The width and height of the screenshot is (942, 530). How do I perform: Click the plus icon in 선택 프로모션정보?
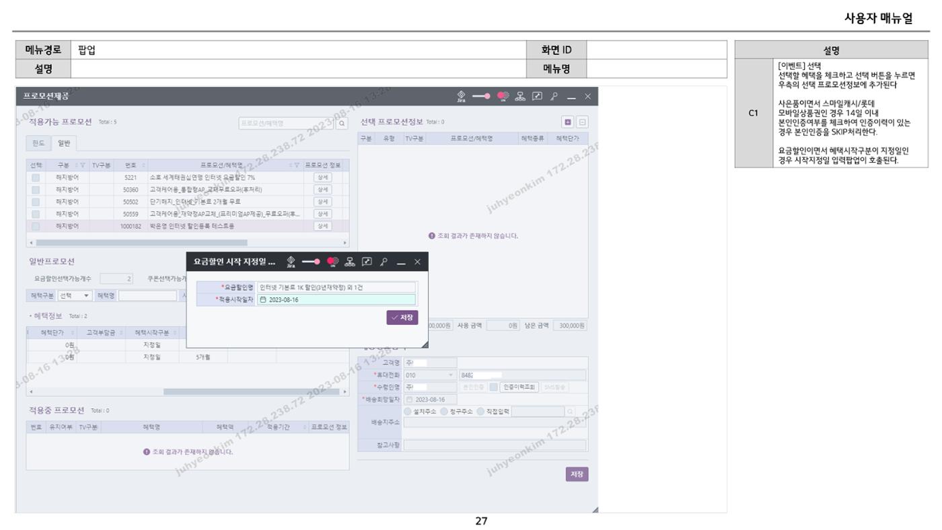[568, 122]
